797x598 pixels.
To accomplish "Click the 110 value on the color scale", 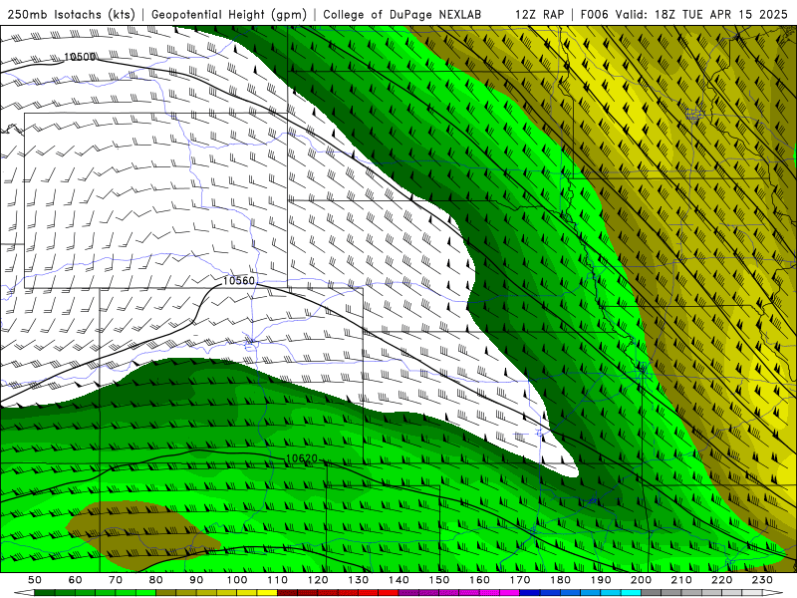I will coord(277,580).
